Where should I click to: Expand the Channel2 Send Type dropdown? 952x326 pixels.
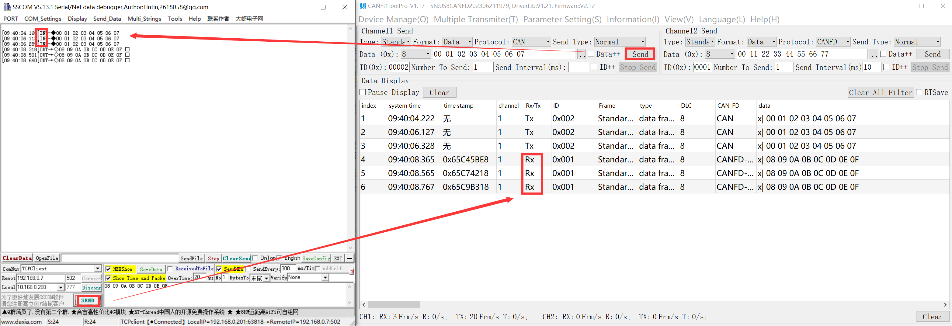click(937, 42)
